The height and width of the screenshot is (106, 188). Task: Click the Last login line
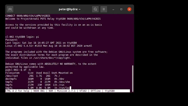(41, 43)
